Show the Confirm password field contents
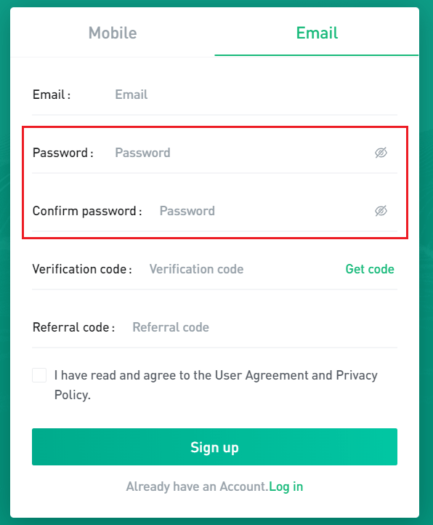The height and width of the screenshot is (525, 433). pos(381,211)
